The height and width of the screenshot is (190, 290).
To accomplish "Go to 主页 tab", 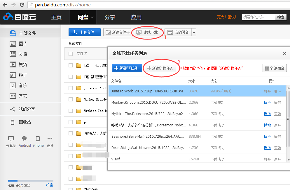I will click(56, 17).
